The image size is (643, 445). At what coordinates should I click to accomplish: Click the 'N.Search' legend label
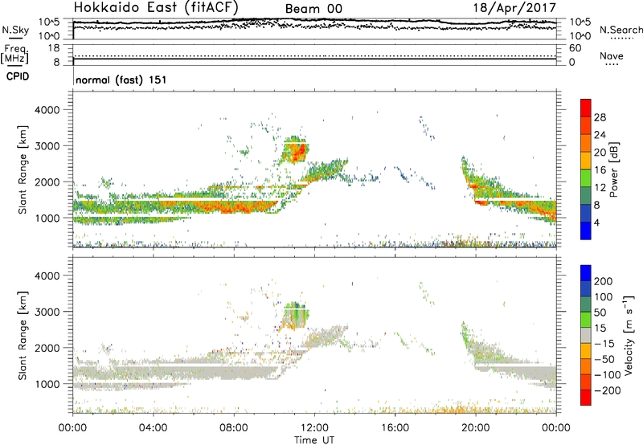tap(620, 30)
